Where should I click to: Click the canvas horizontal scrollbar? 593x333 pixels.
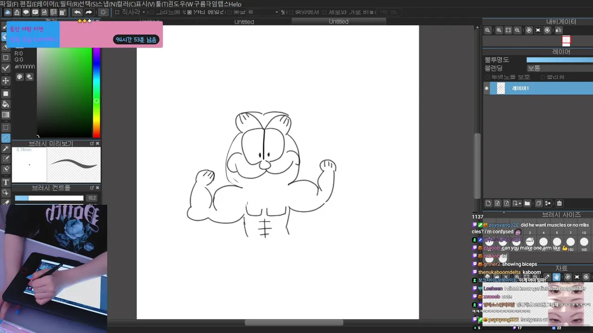coord(294,322)
